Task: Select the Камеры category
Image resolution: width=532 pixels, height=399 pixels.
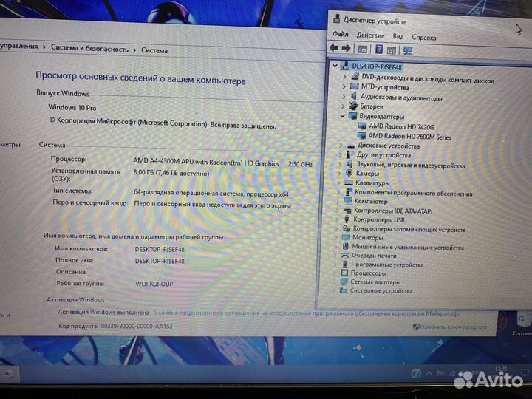Action: [367, 174]
